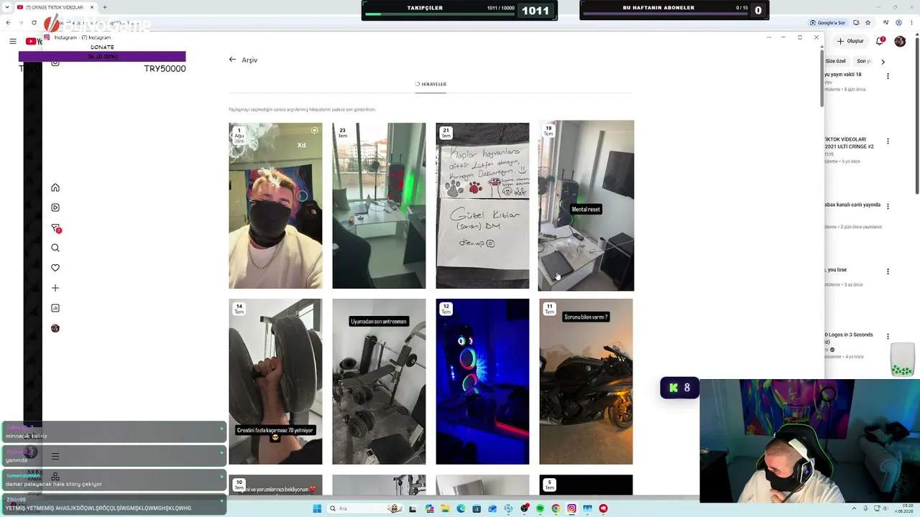Close the CRINGE TIKTOK VIDEOLARI tab
This screenshot has width=920, height=517.
92,7
